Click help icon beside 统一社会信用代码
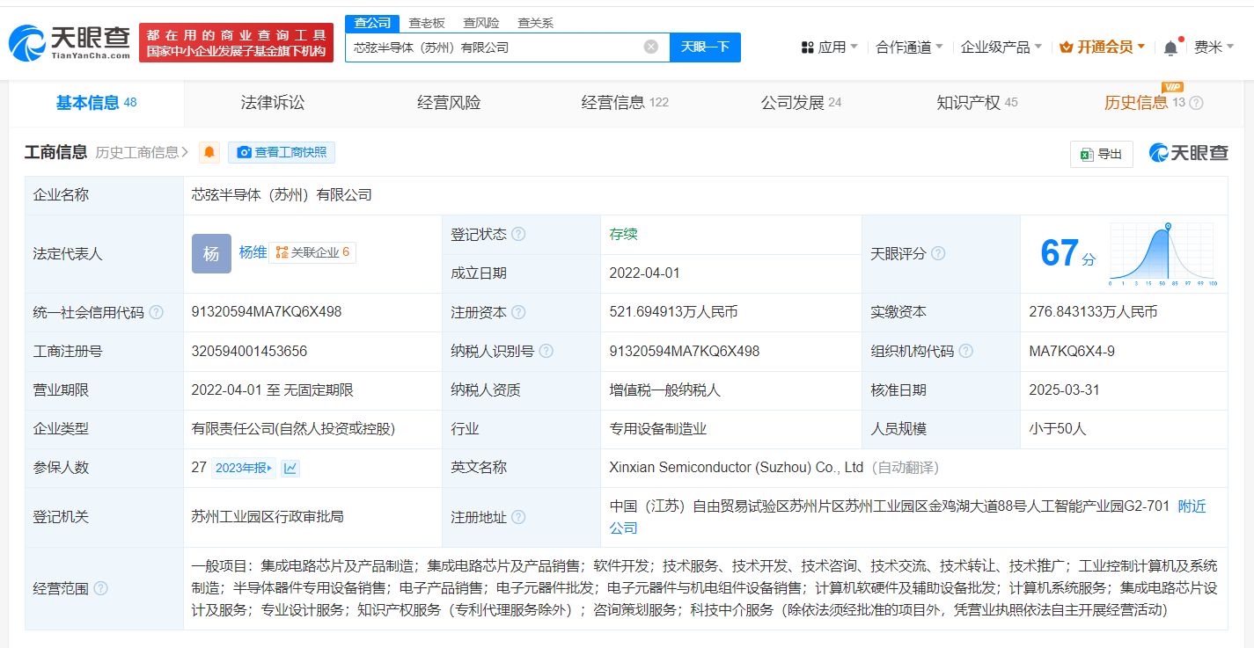Screen dimensions: 1254x648 coord(156,312)
